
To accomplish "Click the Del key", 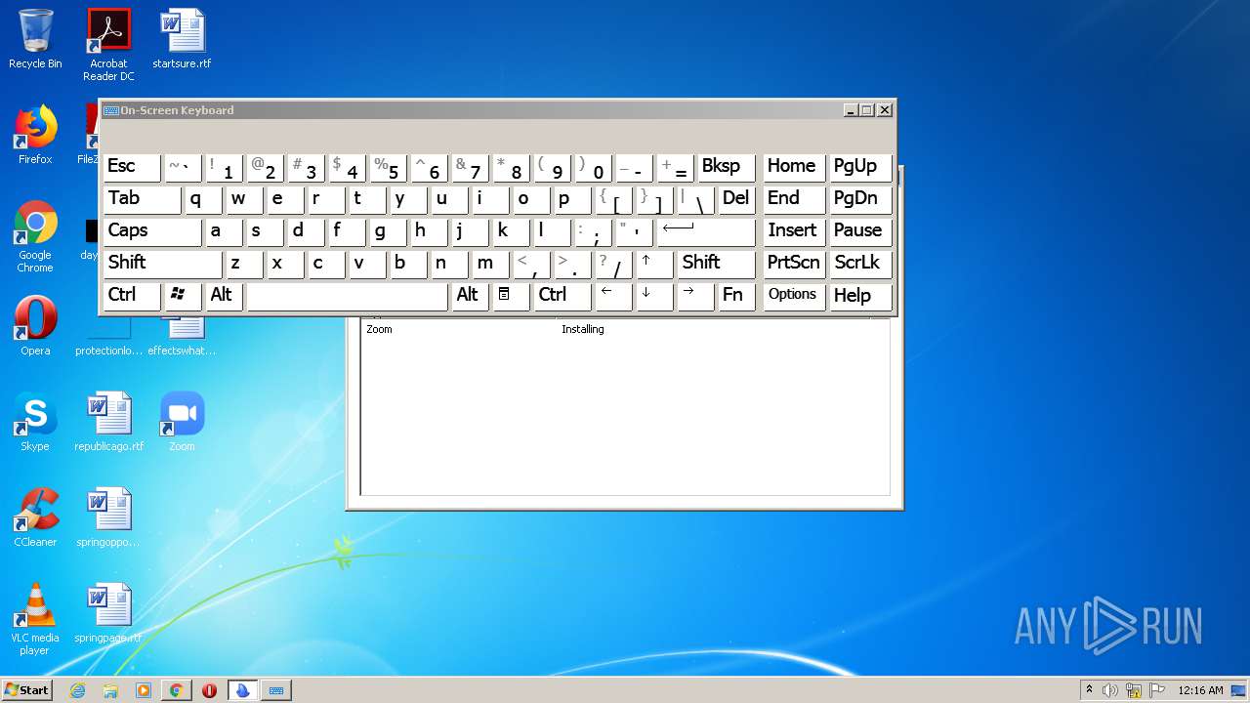I will coord(736,198).
